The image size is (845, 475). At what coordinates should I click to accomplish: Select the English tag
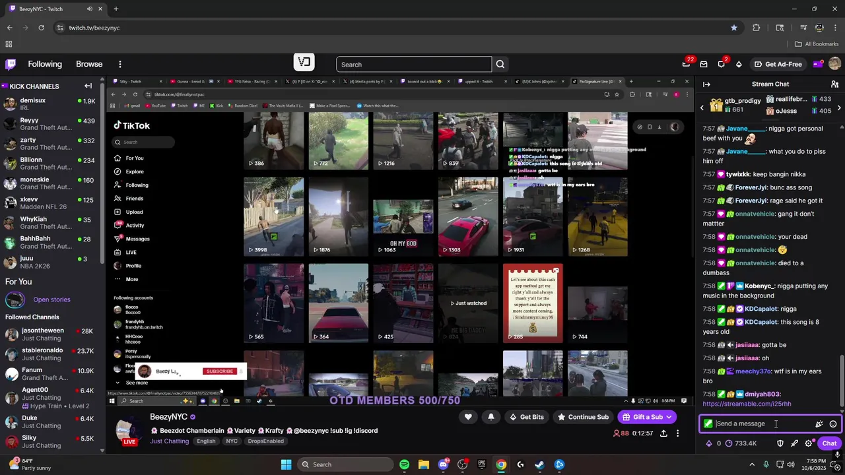click(206, 441)
